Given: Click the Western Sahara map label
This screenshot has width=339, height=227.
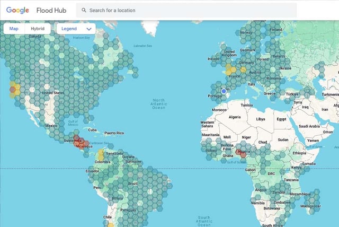Looking at the screenshot, I should tap(207, 124).
